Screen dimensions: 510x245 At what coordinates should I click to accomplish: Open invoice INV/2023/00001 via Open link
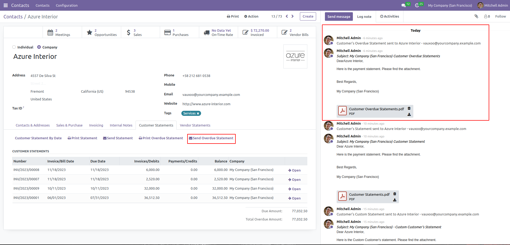click(294, 198)
